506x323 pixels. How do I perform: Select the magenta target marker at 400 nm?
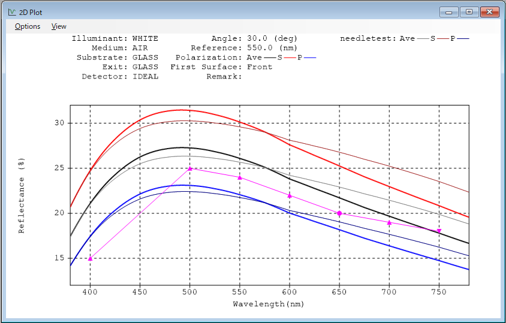coord(90,258)
